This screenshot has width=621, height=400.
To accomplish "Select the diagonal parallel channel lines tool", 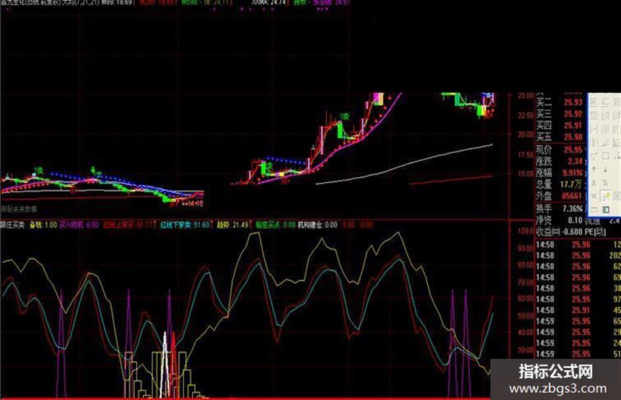I will coord(605,115).
